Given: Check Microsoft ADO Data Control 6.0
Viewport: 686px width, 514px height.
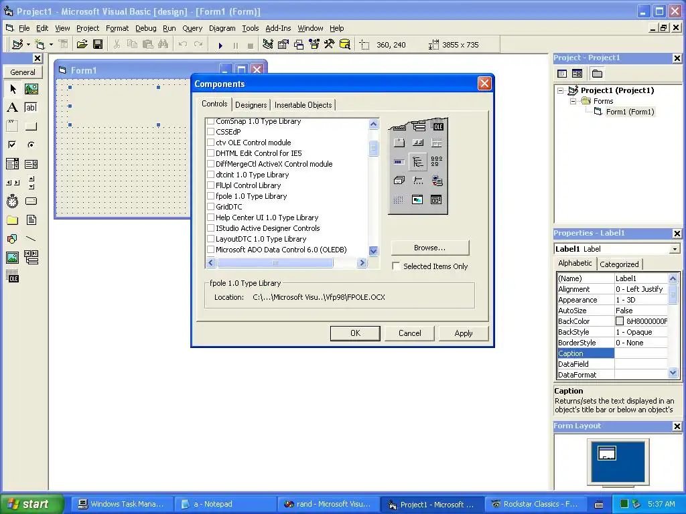Looking at the screenshot, I should pos(210,250).
